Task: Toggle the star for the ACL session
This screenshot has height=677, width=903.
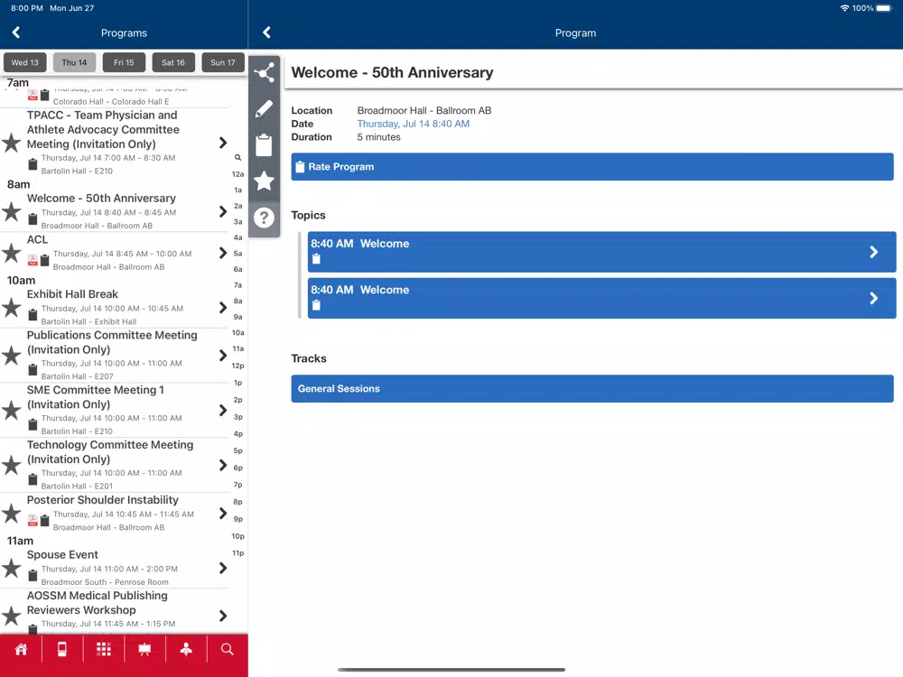Action: click(12, 253)
